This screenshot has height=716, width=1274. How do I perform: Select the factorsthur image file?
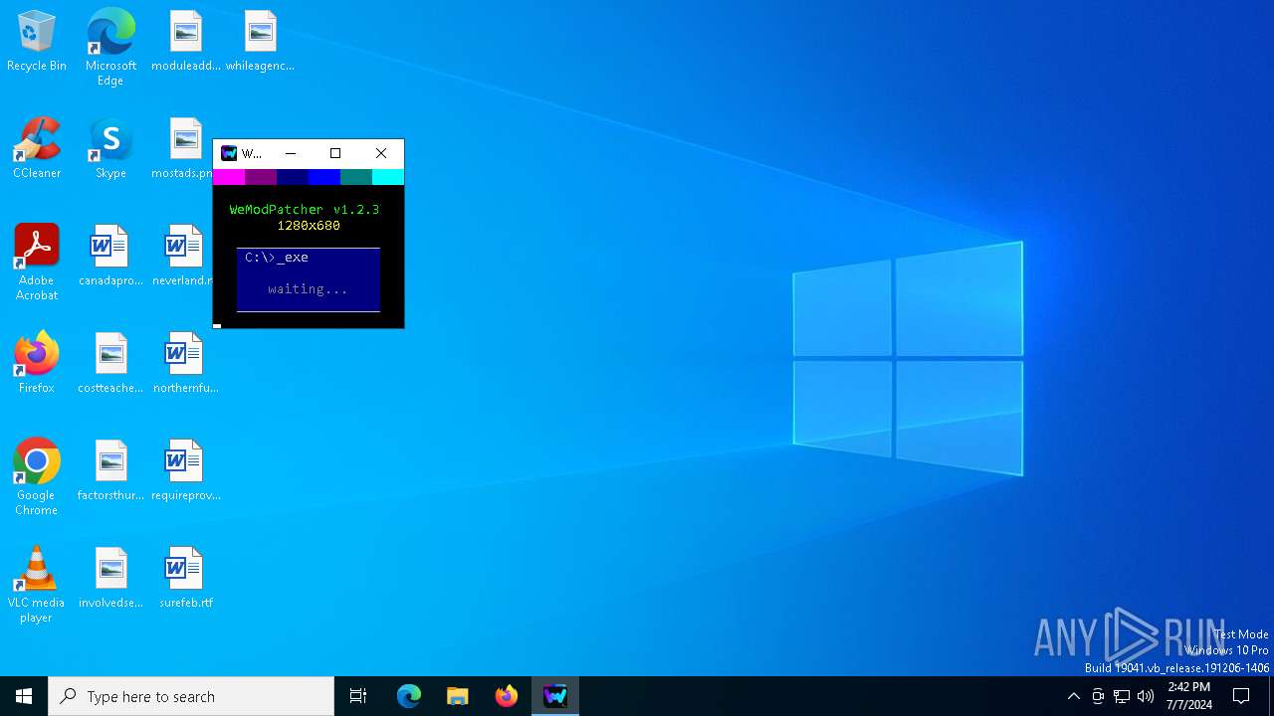click(x=110, y=471)
